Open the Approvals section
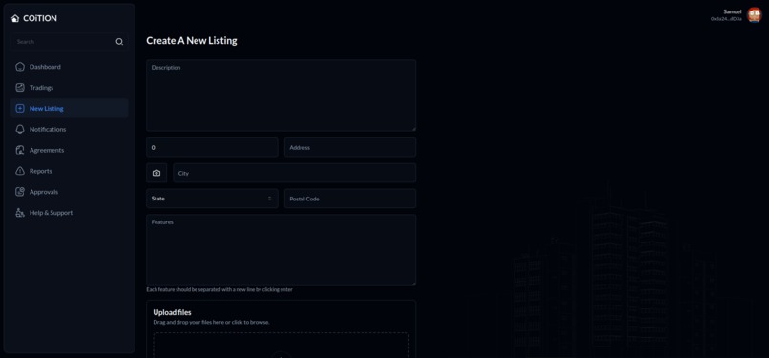 coord(69,192)
